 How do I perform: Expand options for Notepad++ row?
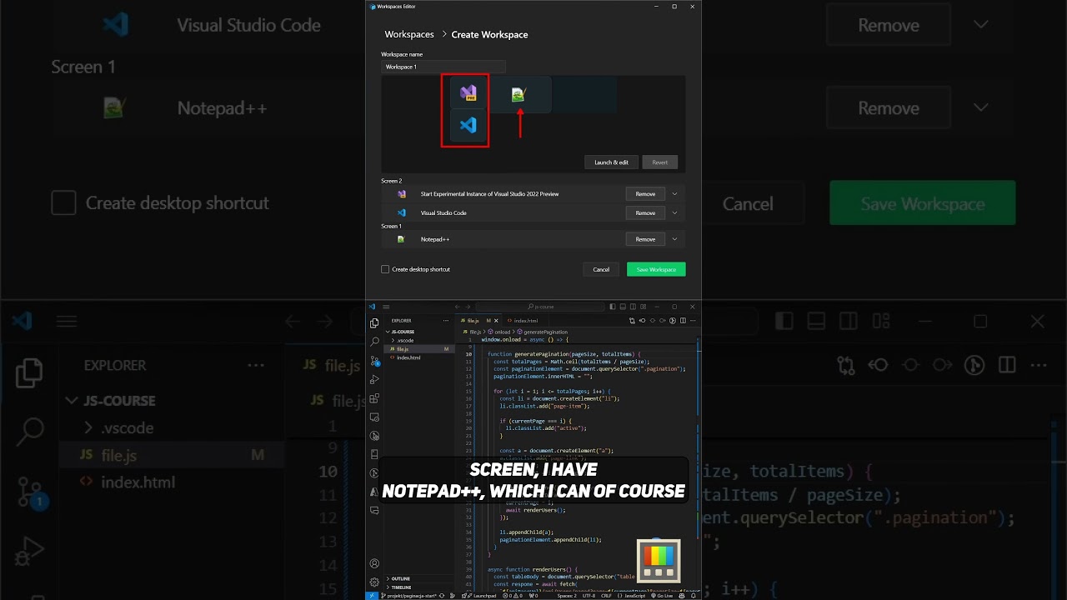(675, 239)
